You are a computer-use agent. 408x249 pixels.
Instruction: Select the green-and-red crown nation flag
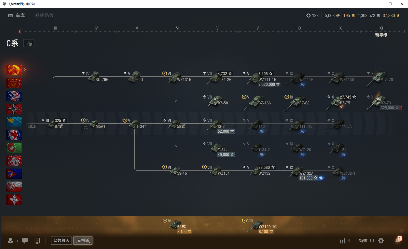(x=14, y=148)
